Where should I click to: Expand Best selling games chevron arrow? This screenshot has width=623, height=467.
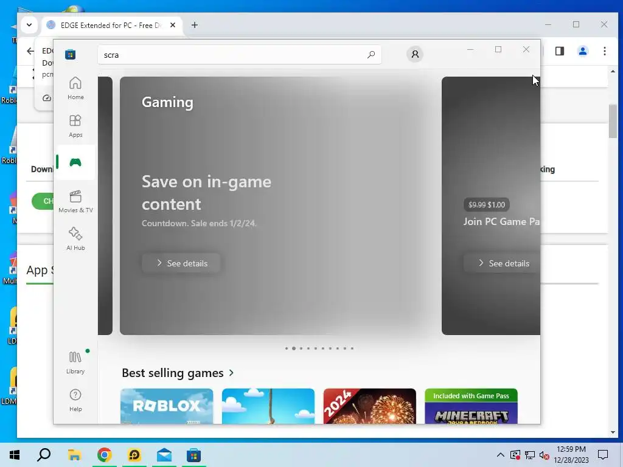pos(232,373)
